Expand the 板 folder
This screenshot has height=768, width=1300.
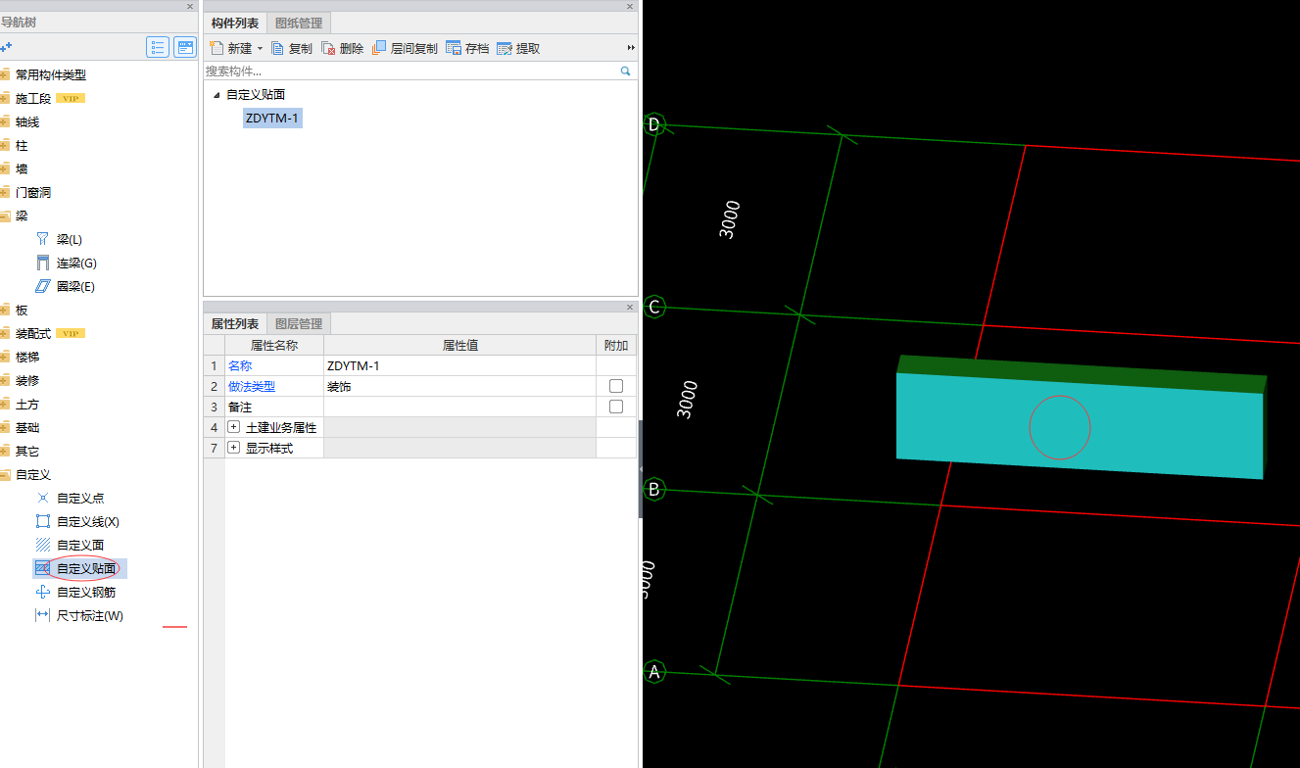click(4, 310)
